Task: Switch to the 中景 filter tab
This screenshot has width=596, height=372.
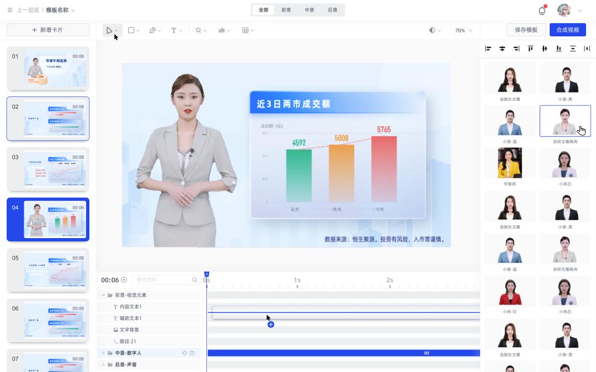Action: click(x=309, y=10)
